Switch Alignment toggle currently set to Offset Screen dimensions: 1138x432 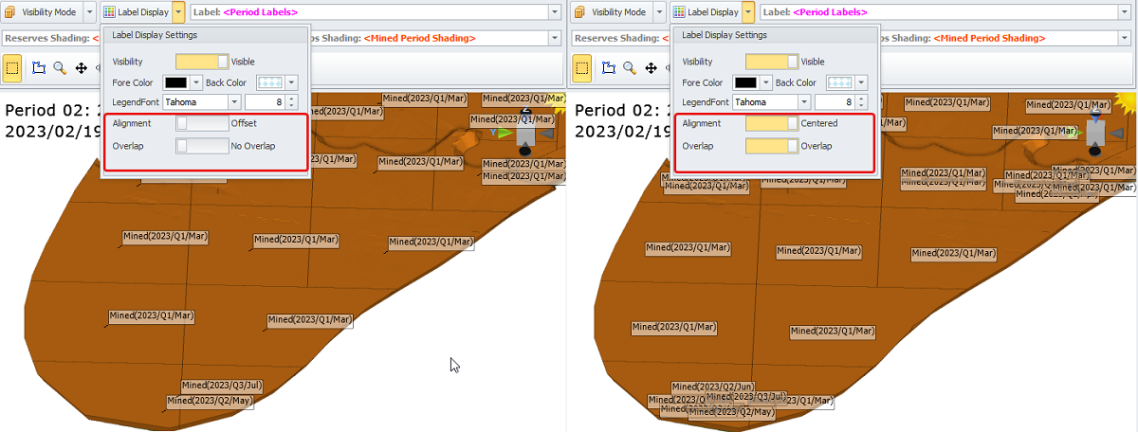click(x=202, y=123)
